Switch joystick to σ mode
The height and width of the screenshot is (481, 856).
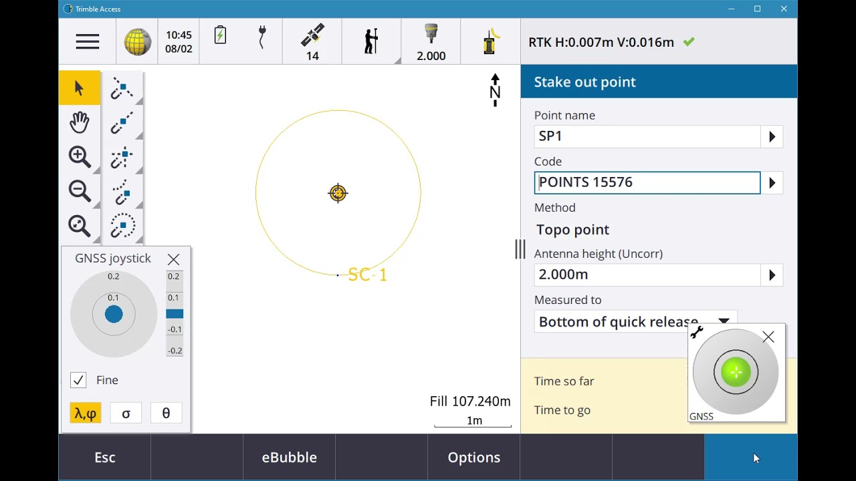(x=126, y=414)
